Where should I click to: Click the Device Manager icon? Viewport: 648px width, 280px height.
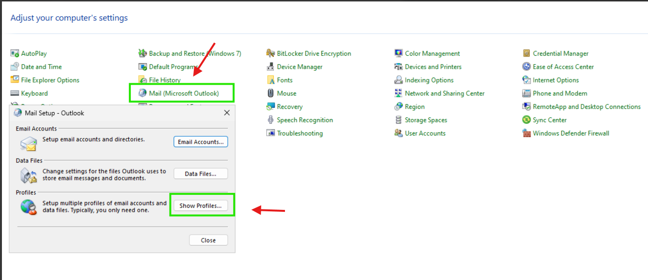point(270,67)
